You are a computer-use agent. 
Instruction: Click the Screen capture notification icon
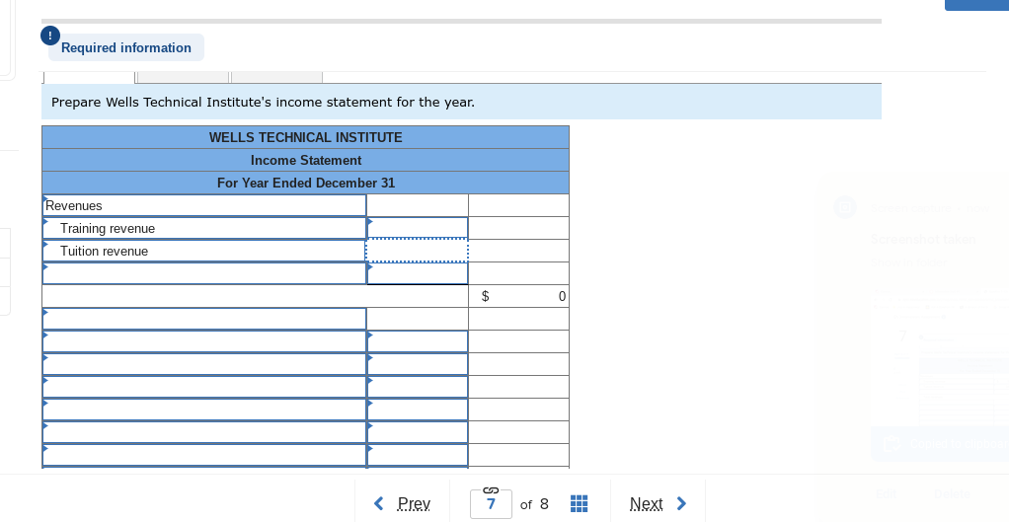[845, 207]
